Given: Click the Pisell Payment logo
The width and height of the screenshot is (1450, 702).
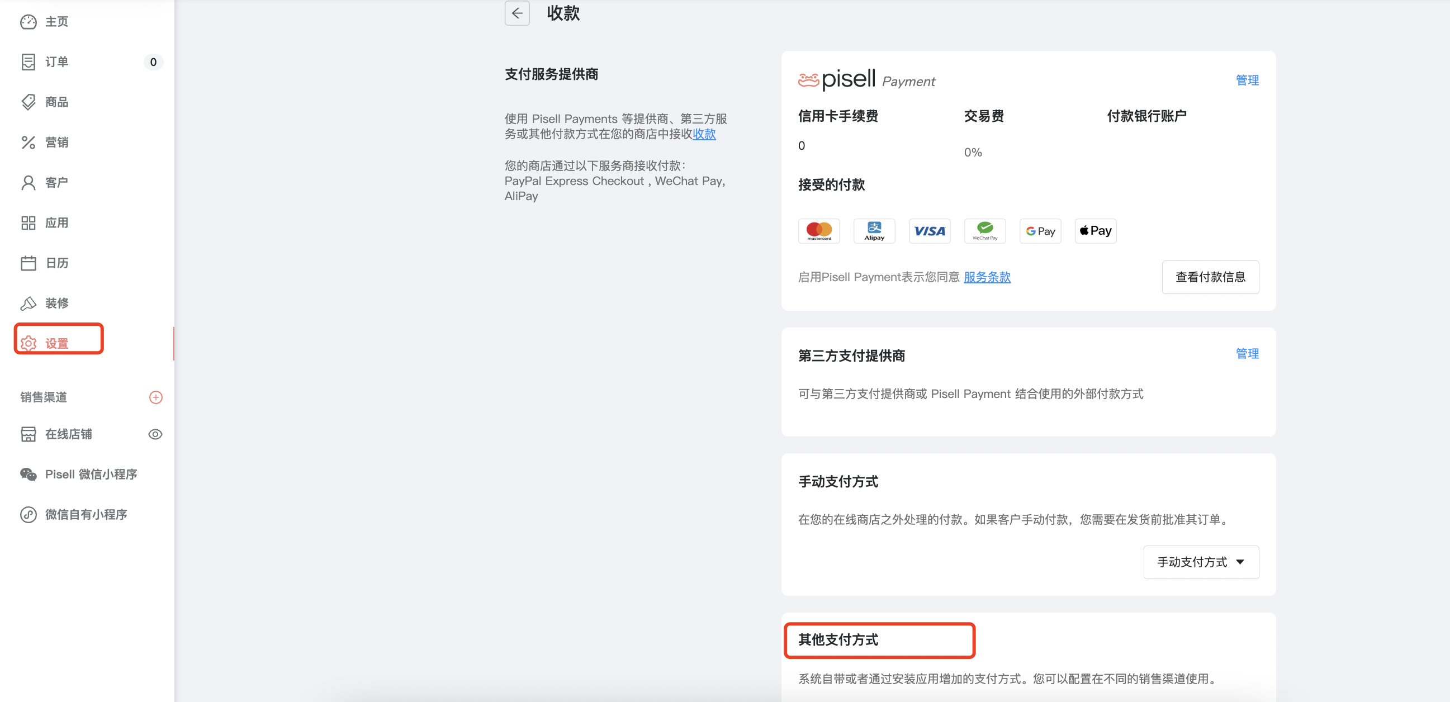Looking at the screenshot, I should point(866,79).
